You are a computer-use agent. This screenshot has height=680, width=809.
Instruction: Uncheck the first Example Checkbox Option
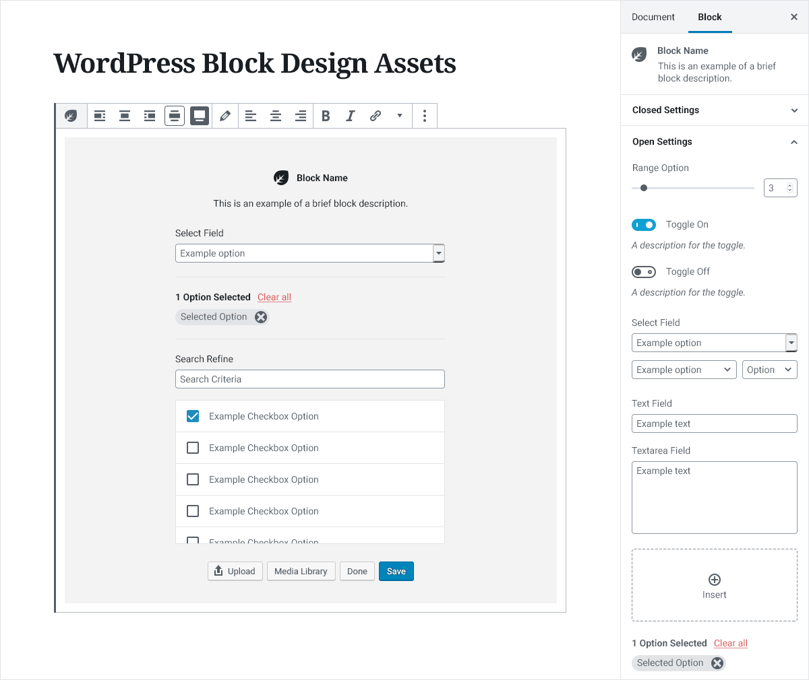click(193, 416)
